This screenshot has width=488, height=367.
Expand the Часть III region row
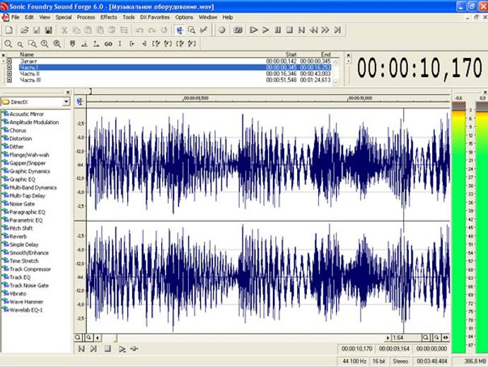click(x=9, y=80)
